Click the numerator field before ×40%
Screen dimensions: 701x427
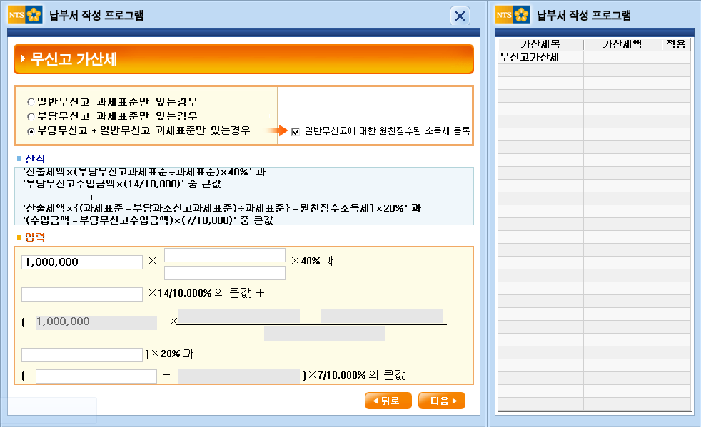(x=225, y=255)
